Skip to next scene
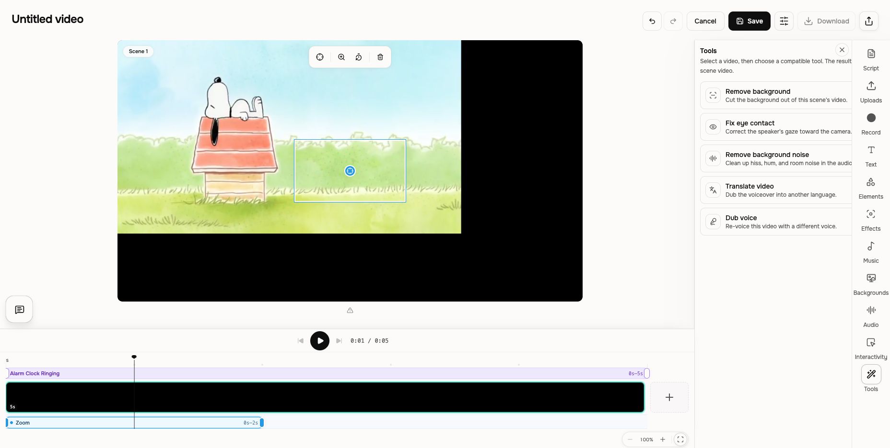 [339, 341]
